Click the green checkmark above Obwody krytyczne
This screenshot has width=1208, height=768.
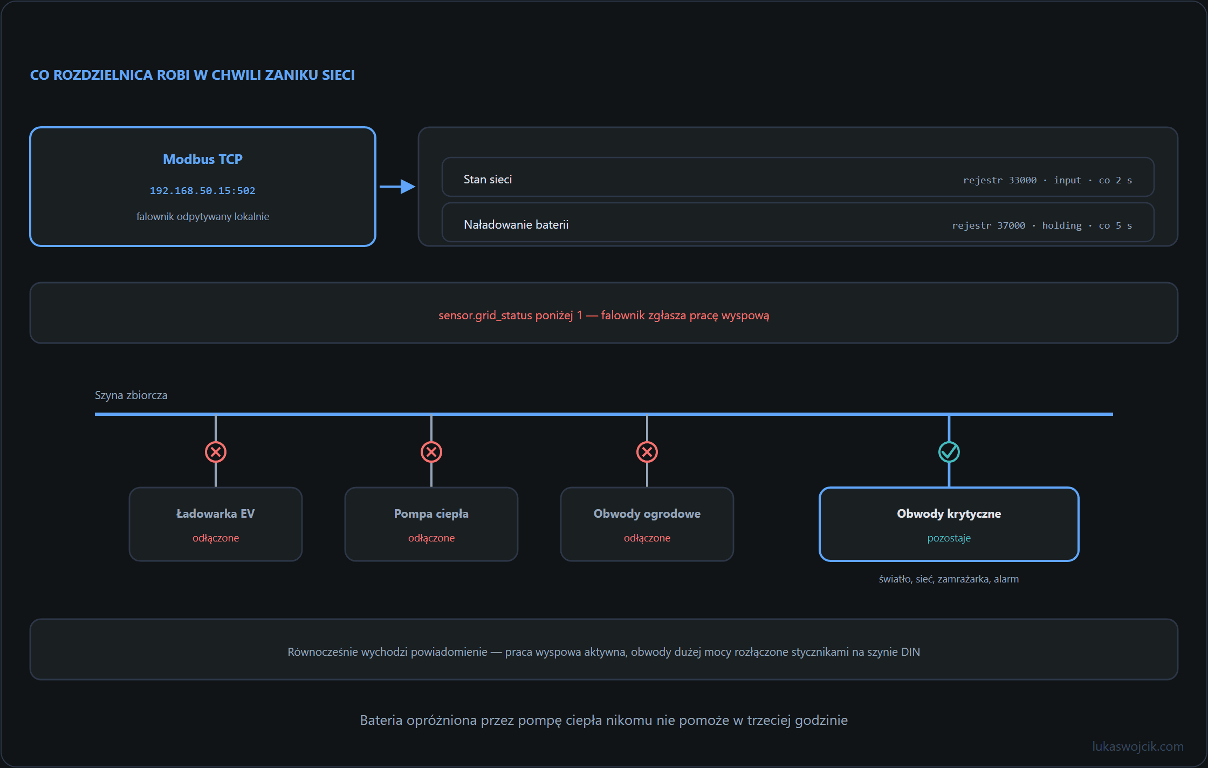(x=949, y=452)
